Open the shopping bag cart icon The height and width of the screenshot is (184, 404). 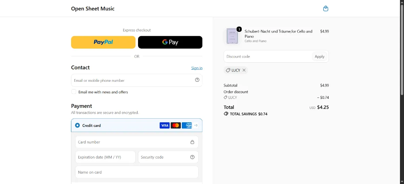click(x=326, y=8)
